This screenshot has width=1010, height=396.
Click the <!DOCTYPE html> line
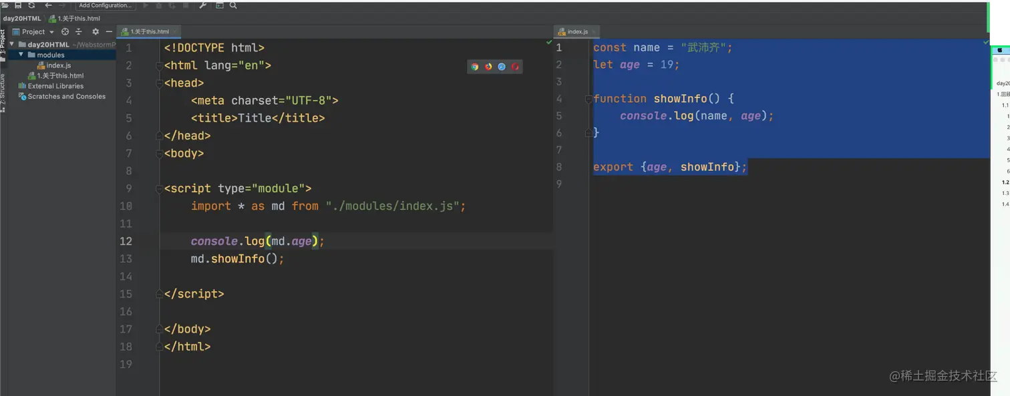214,48
